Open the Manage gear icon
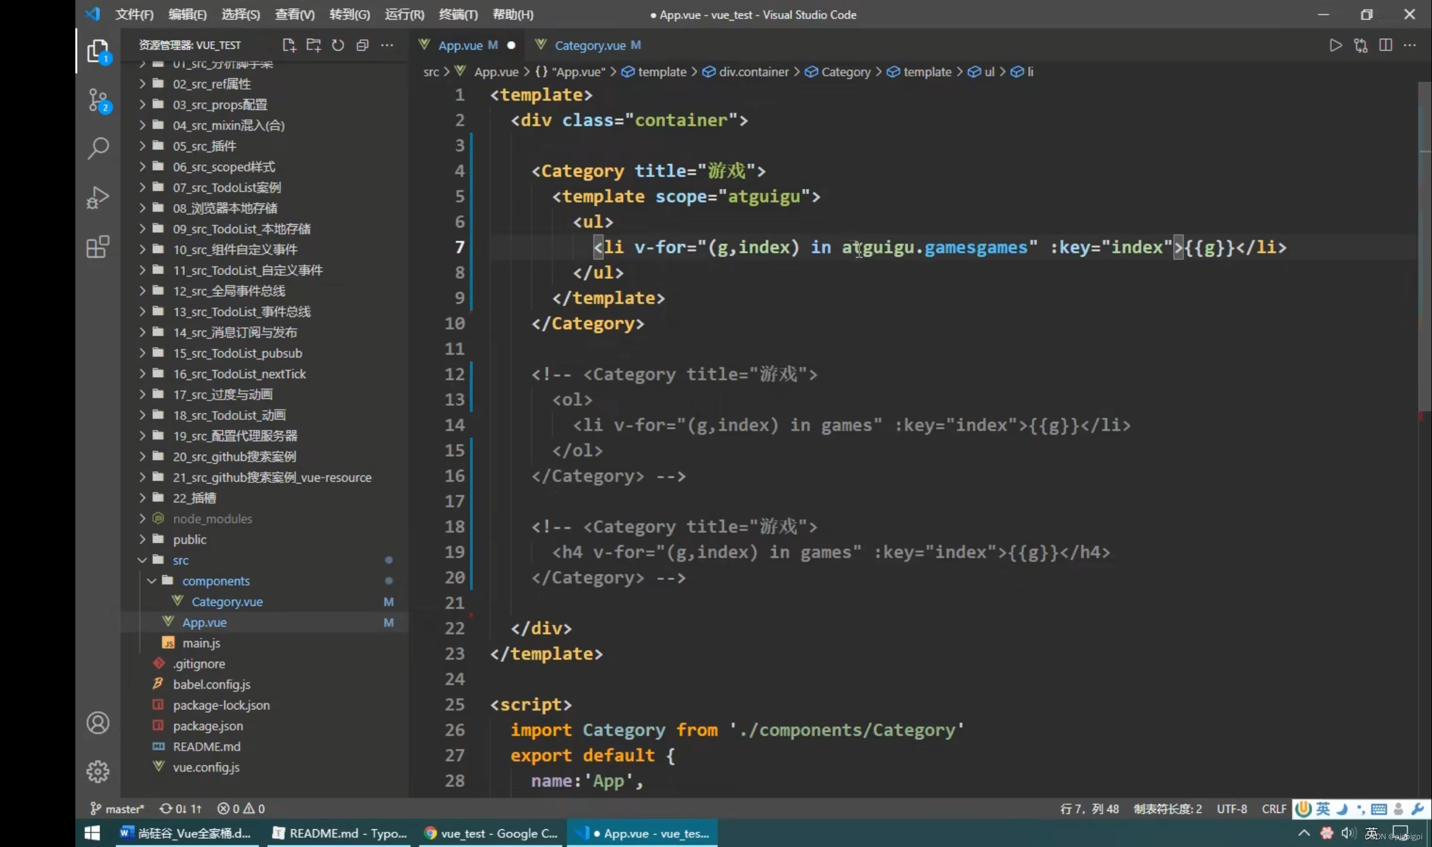The height and width of the screenshot is (847, 1432). coord(98,771)
